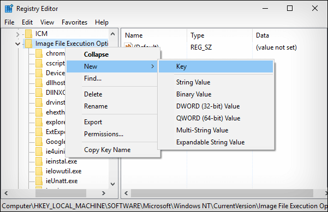Select the ICM key label

[41, 34]
